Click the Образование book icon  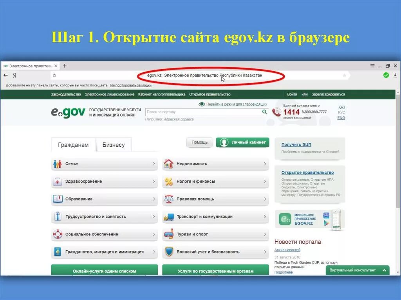pos(58,199)
